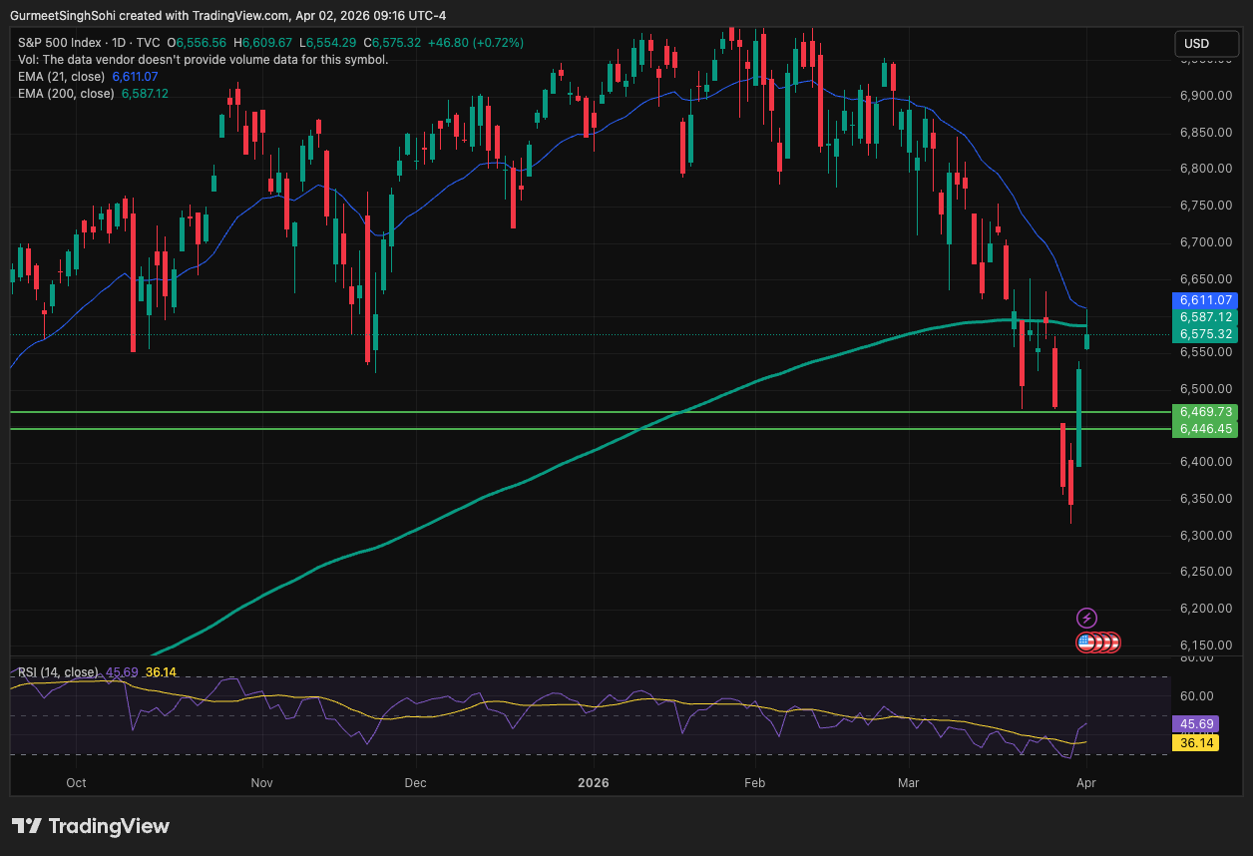Viewport: 1253px width, 856px height.
Task: Click the purple 45.69 RSI value label
Action: click(x=1197, y=724)
